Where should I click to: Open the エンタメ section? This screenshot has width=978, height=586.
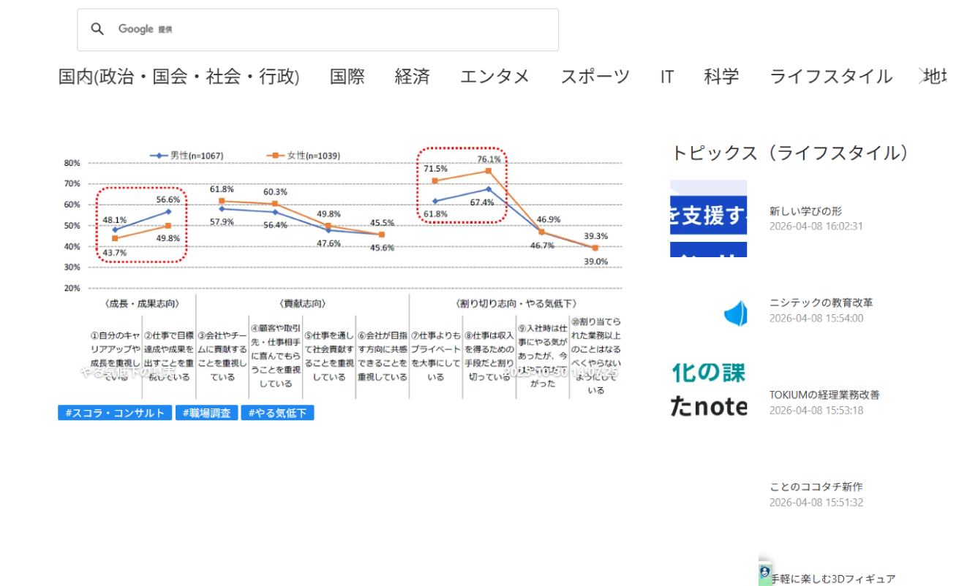(x=494, y=77)
